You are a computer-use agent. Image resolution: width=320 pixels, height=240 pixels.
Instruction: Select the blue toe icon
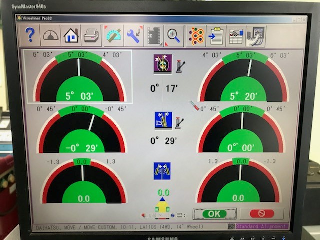coord(162,170)
